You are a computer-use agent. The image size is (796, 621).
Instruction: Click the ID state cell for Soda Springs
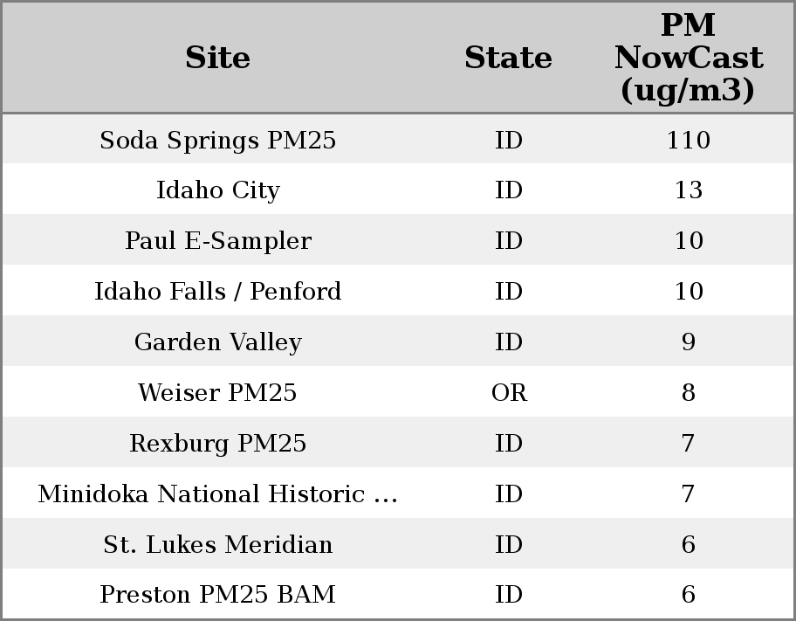pyautogui.click(x=509, y=140)
